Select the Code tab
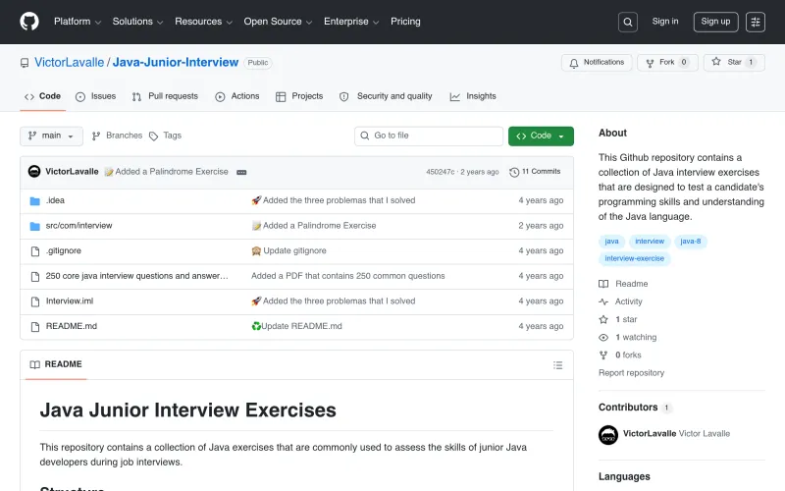785x491 pixels. (x=42, y=96)
